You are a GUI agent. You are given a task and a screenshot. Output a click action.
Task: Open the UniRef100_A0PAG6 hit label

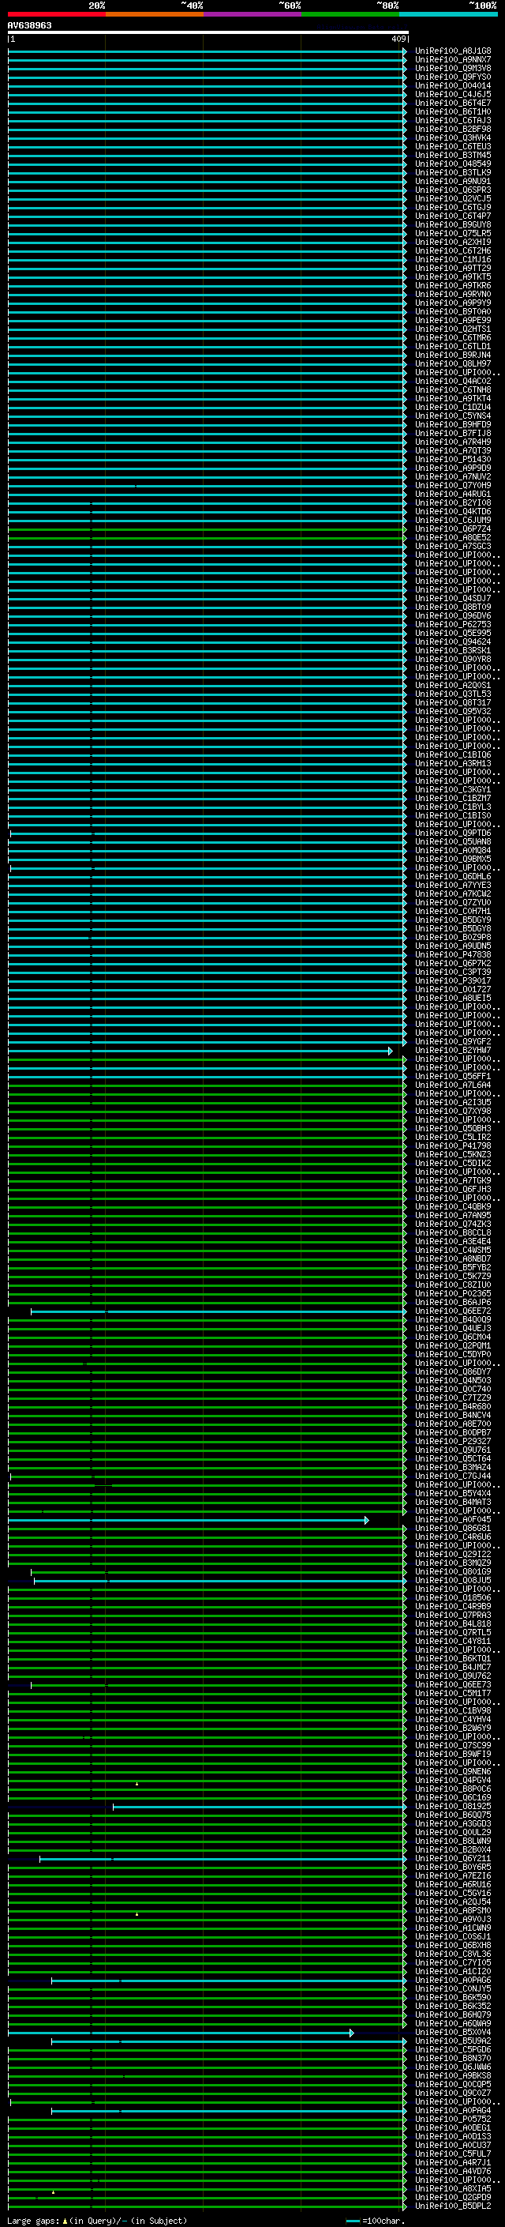point(452,1980)
